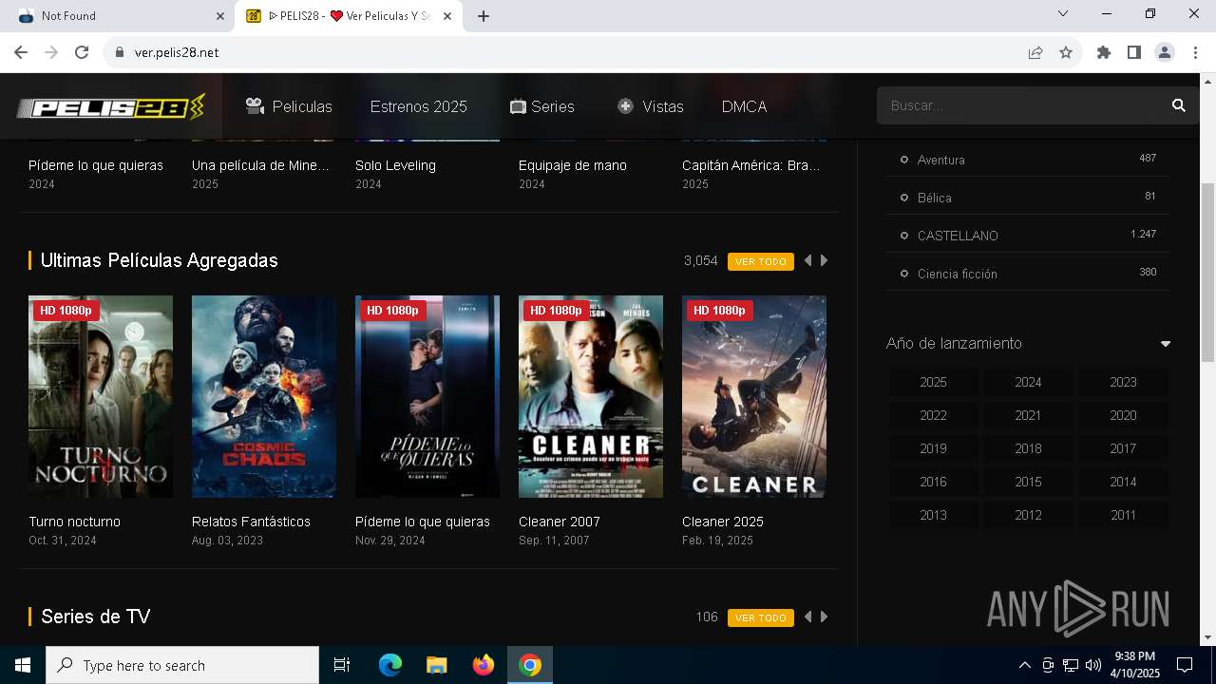The image size is (1216, 684).
Task: Open Task View on the taskbar
Action: click(x=342, y=665)
